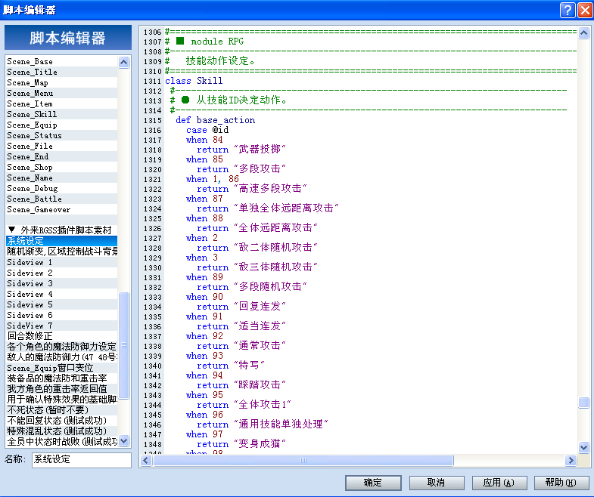
Task: Click the 帮助(H) button
Action: point(561,483)
